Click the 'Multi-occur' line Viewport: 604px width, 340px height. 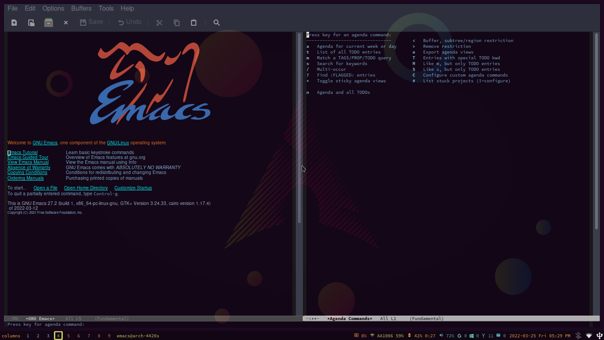tap(332, 70)
